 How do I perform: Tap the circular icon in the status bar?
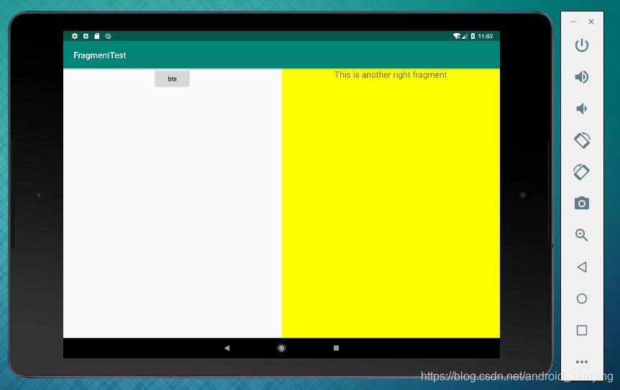(x=108, y=36)
